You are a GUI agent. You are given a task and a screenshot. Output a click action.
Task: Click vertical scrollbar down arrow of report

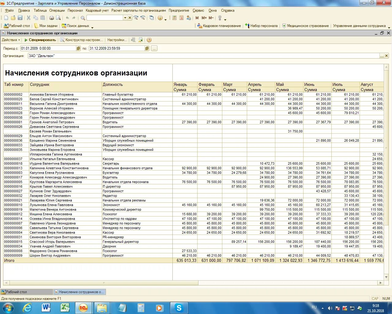click(386, 277)
